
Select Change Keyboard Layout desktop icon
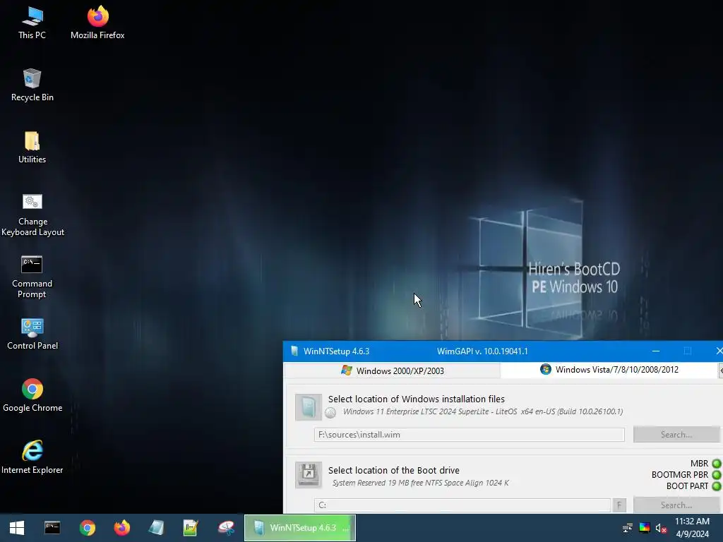[x=32, y=215]
